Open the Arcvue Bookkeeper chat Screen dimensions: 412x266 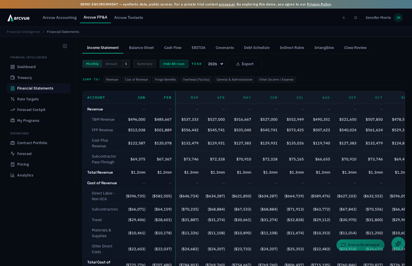pos(360,245)
